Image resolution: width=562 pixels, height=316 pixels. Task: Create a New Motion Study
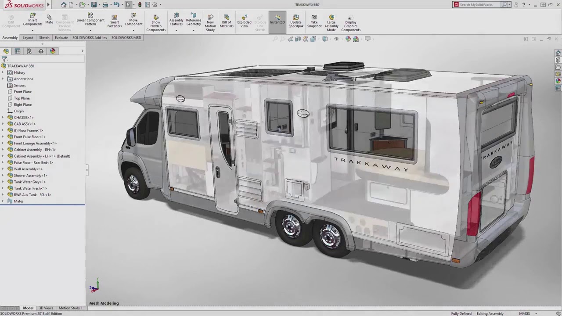point(210,23)
